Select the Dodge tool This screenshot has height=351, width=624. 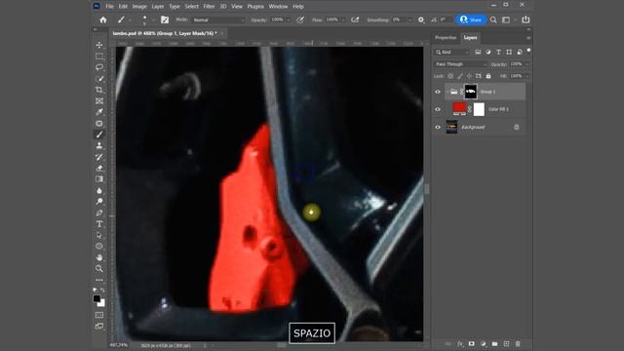click(x=99, y=202)
